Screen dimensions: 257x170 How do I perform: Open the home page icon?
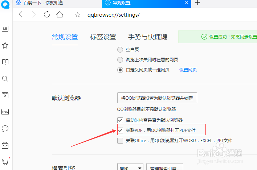[x=60, y=14]
